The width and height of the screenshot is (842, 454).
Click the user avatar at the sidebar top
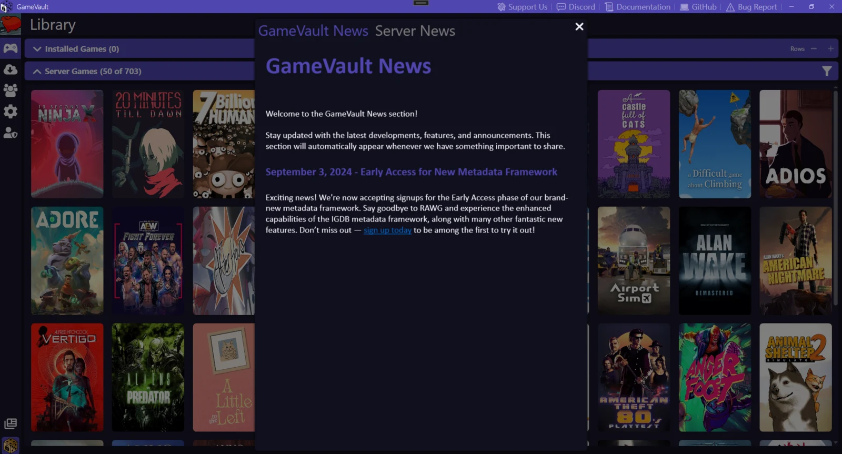tap(11, 25)
